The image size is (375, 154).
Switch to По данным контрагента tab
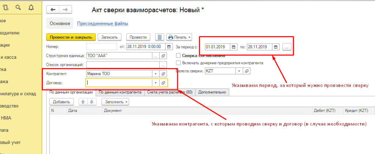click(x=120, y=93)
